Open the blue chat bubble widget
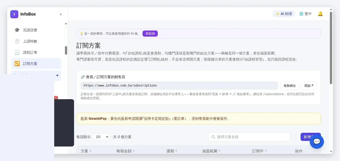The height and width of the screenshot is (161, 340). point(317,142)
